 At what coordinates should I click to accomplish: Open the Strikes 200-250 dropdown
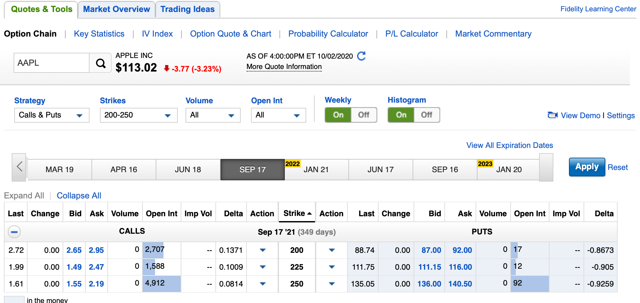click(x=139, y=115)
